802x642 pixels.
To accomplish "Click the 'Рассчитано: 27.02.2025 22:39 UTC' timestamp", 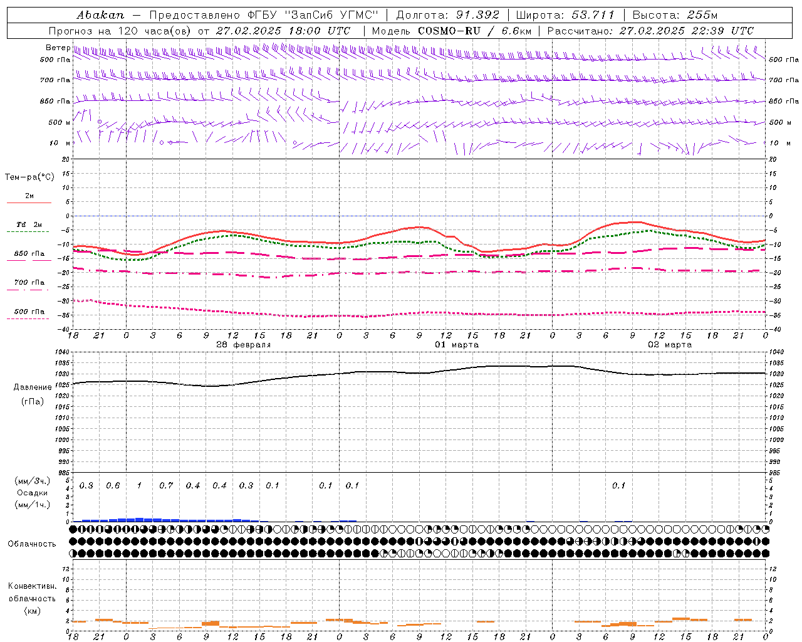I will coord(650,31).
